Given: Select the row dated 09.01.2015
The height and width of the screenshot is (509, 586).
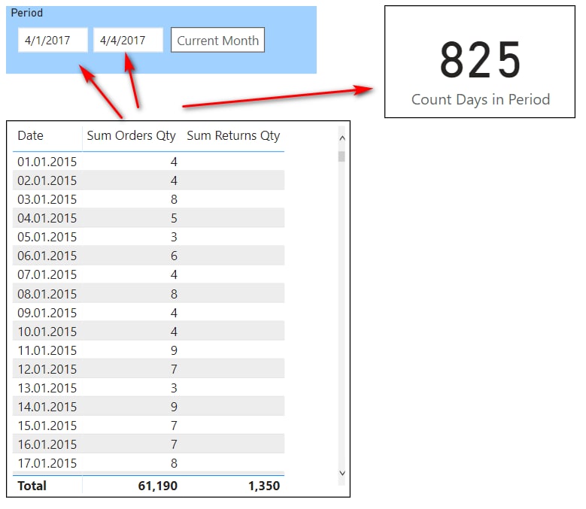Looking at the screenshot, I should pyautogui.click(x=149, y=313).
